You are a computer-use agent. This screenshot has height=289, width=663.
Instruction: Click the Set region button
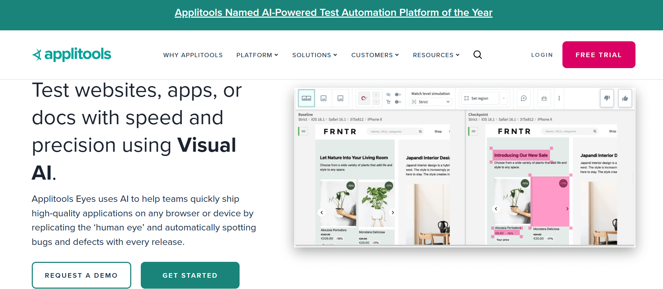[x=480, y=98]
